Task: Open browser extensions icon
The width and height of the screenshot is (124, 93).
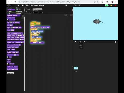Action: [x=102, y=2]
